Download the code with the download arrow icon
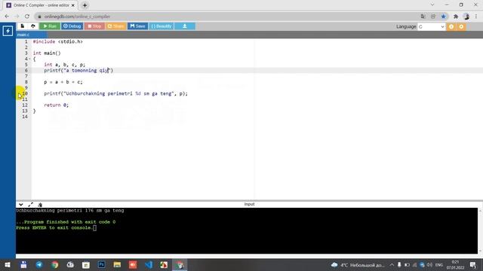Image resolution: width=483 pixels, height=271 pixels. click(x=184, y=26)
